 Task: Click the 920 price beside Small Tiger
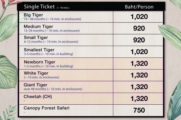tap(139, 40)
